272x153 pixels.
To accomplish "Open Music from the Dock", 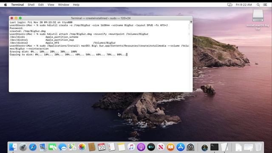I will [x=131, y=147].
